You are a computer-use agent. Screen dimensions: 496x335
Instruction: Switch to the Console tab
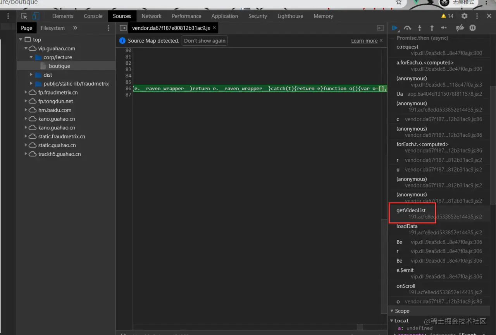(93, 16)
